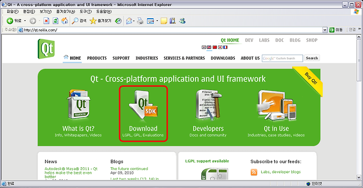This screenshot has width=363, height=188.
Task: Refresh the page with the green arrows icon
Action: click(x=55, y=21)
